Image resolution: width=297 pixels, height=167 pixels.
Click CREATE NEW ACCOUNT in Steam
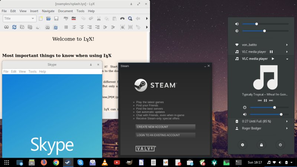[165, 127]
